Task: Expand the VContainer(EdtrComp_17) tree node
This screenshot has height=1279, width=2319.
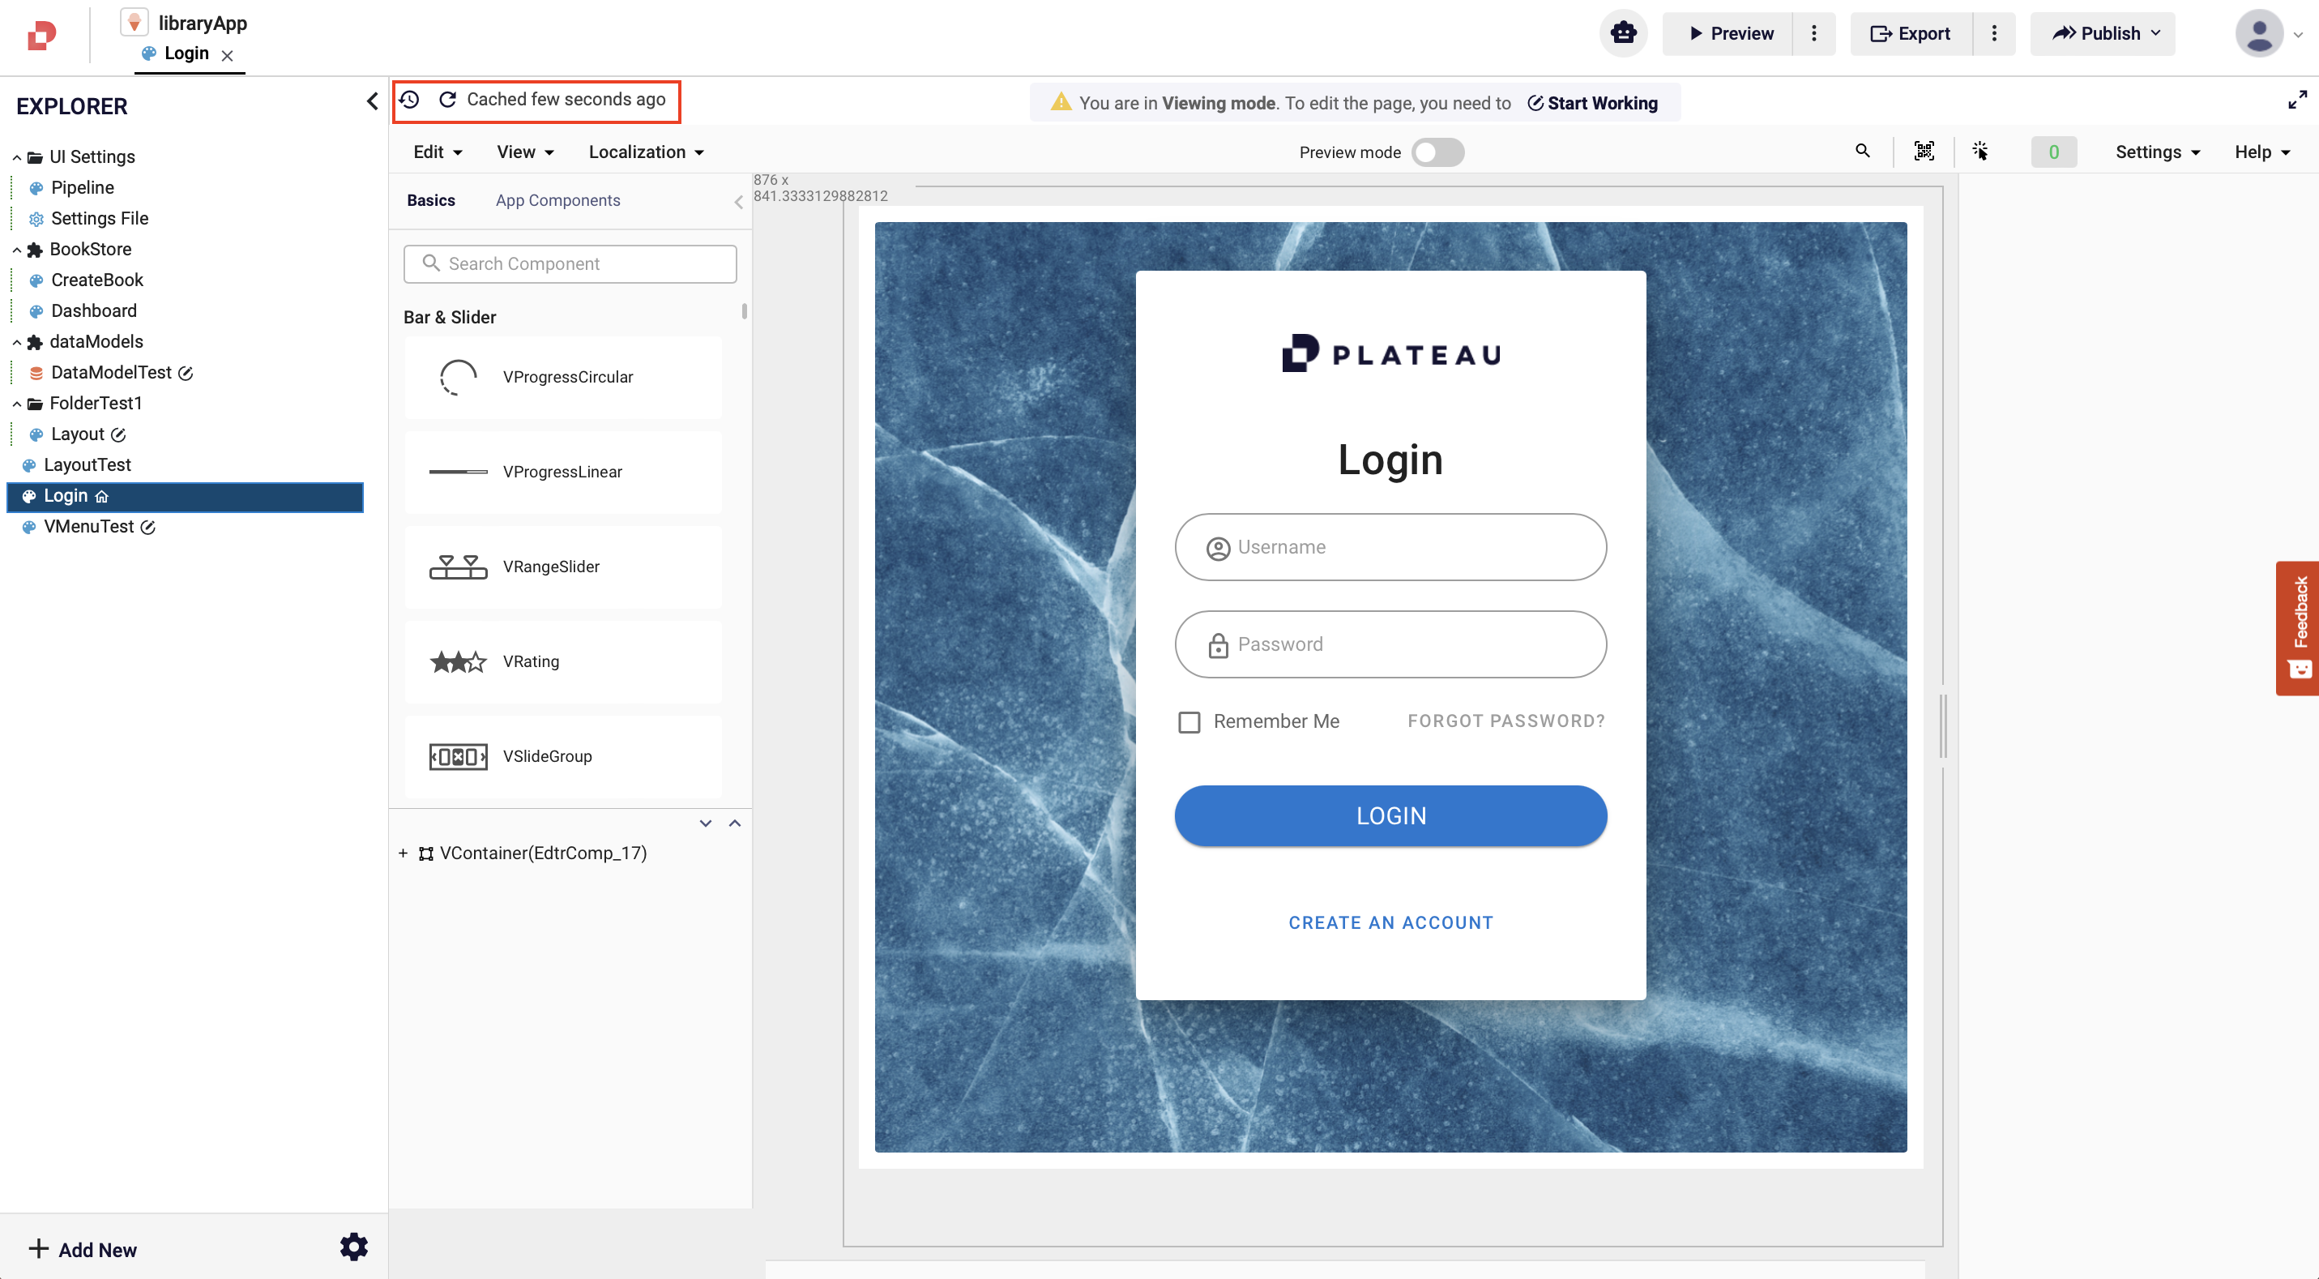Action: (x=403, y=853)
